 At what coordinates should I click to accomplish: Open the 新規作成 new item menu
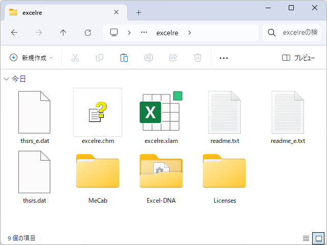pos(31,58)
